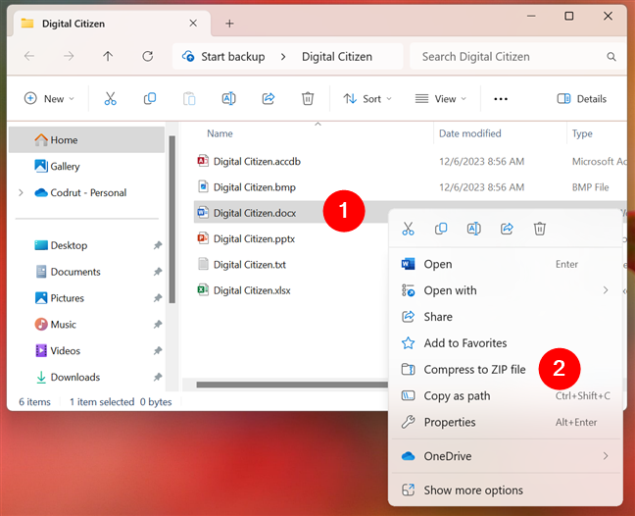
Task: Toggle the Details pane
Action: pos(581,98)
